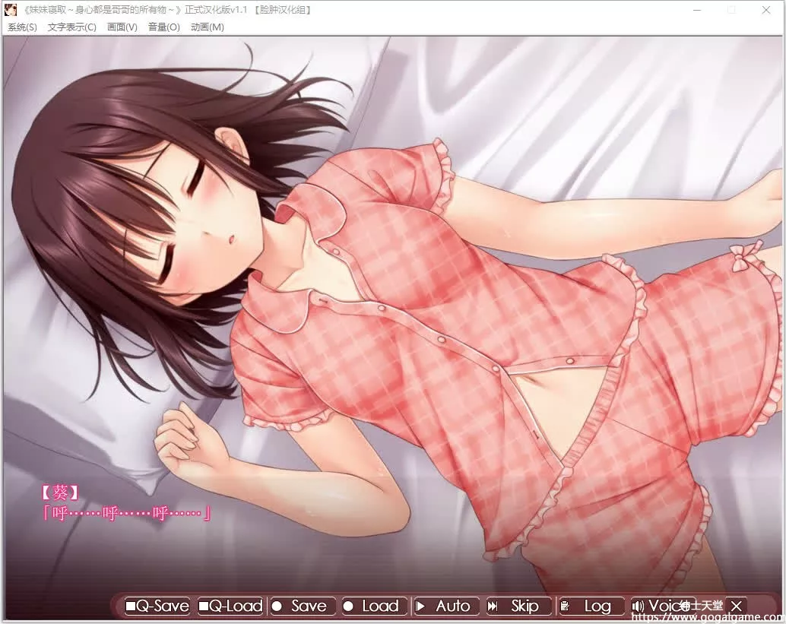The height and width of the screenshot is (624, 786).
Task: Select the Load circle icon
Action: click(350, 606)
